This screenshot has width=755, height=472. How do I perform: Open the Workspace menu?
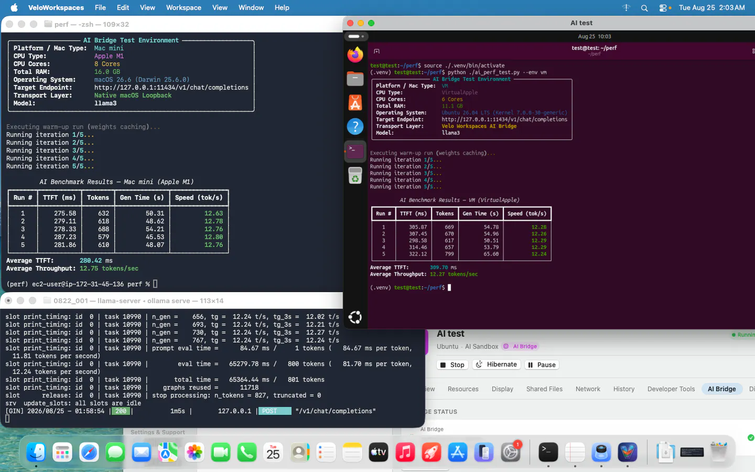[x=184, y=7]
